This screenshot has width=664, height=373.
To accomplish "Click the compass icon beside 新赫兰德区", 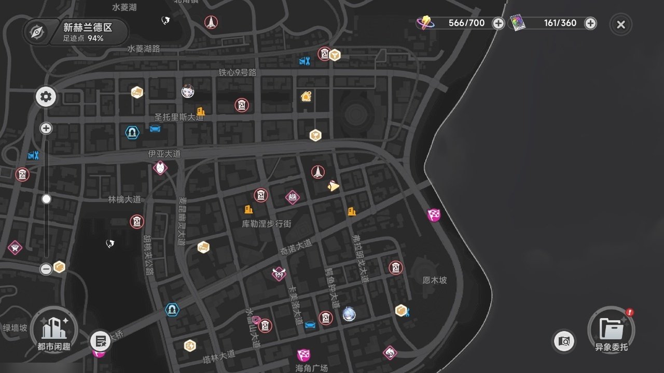I will point(36,32).
